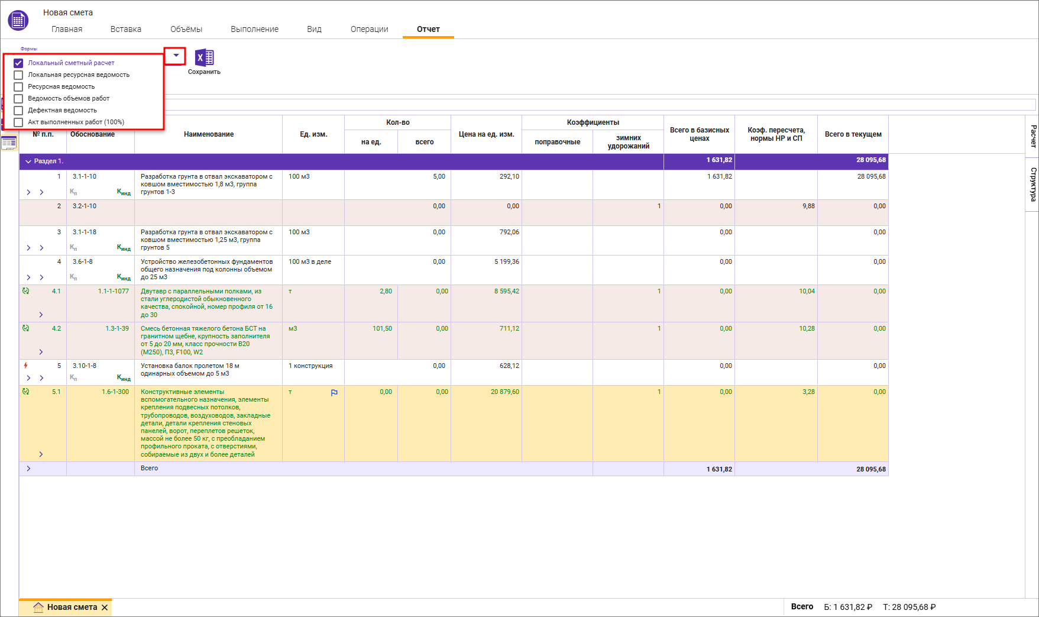Collapse the forms dropdown arrow
Viewport: 1039px width, 617px height.
(176, 56)
